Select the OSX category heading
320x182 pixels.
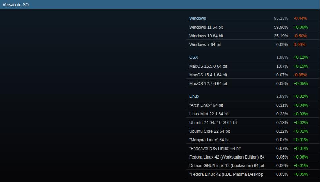point(193,57)
